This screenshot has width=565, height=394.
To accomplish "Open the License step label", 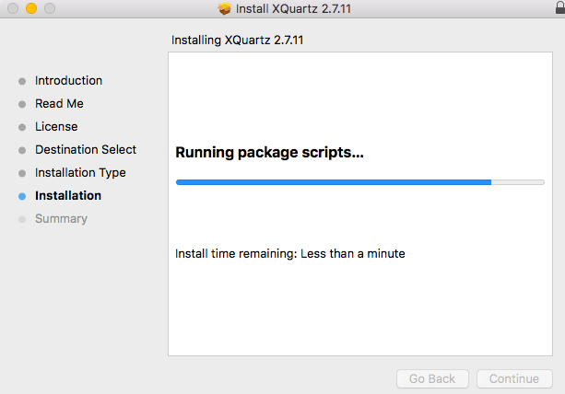I will 56,127.
